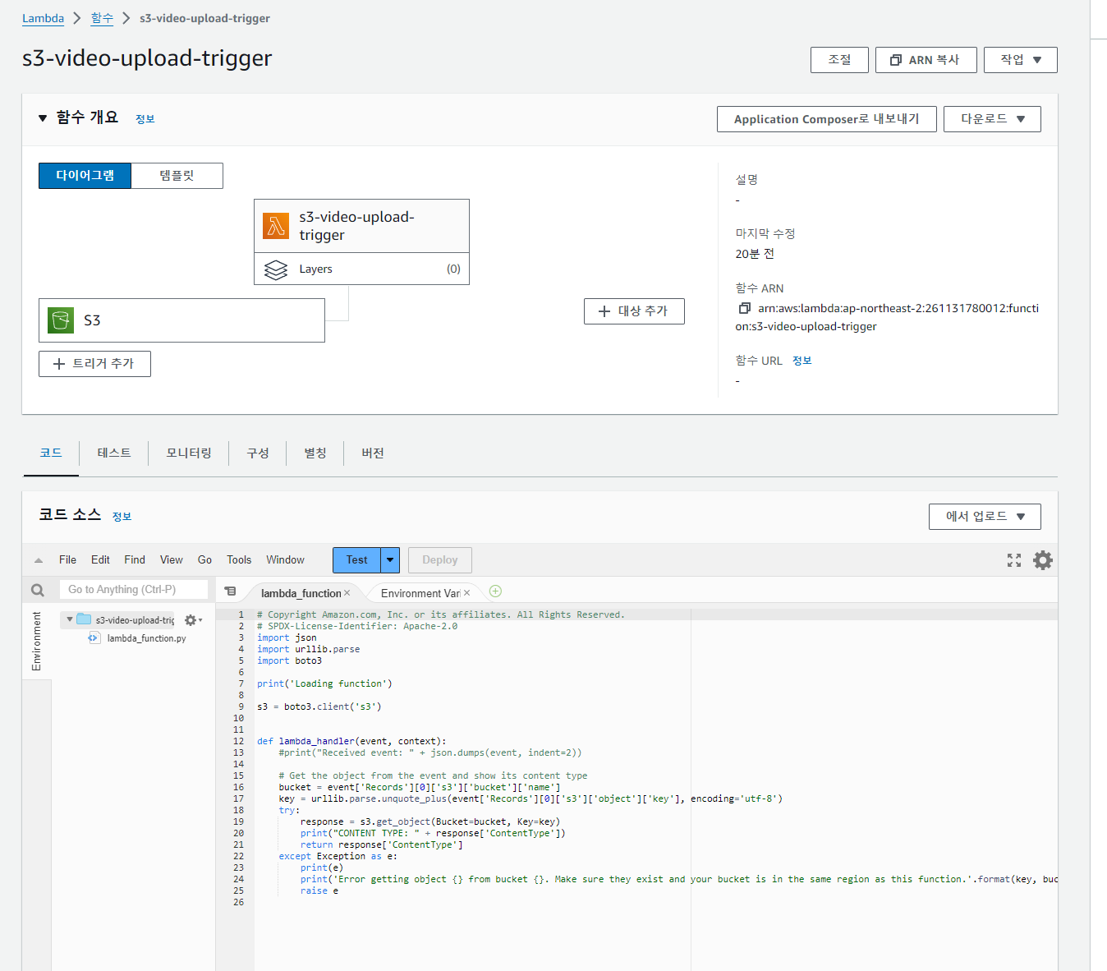Click the Environment vertical side panel tab
The image size is (1107, 971).
pos(36,642)
